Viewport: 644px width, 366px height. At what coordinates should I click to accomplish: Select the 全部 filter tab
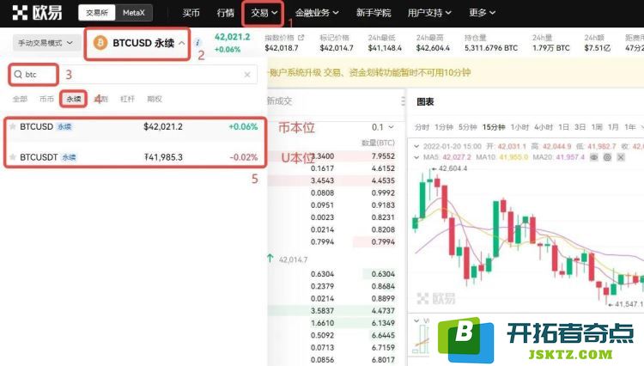pyautogui.click(x=20, y=99)
